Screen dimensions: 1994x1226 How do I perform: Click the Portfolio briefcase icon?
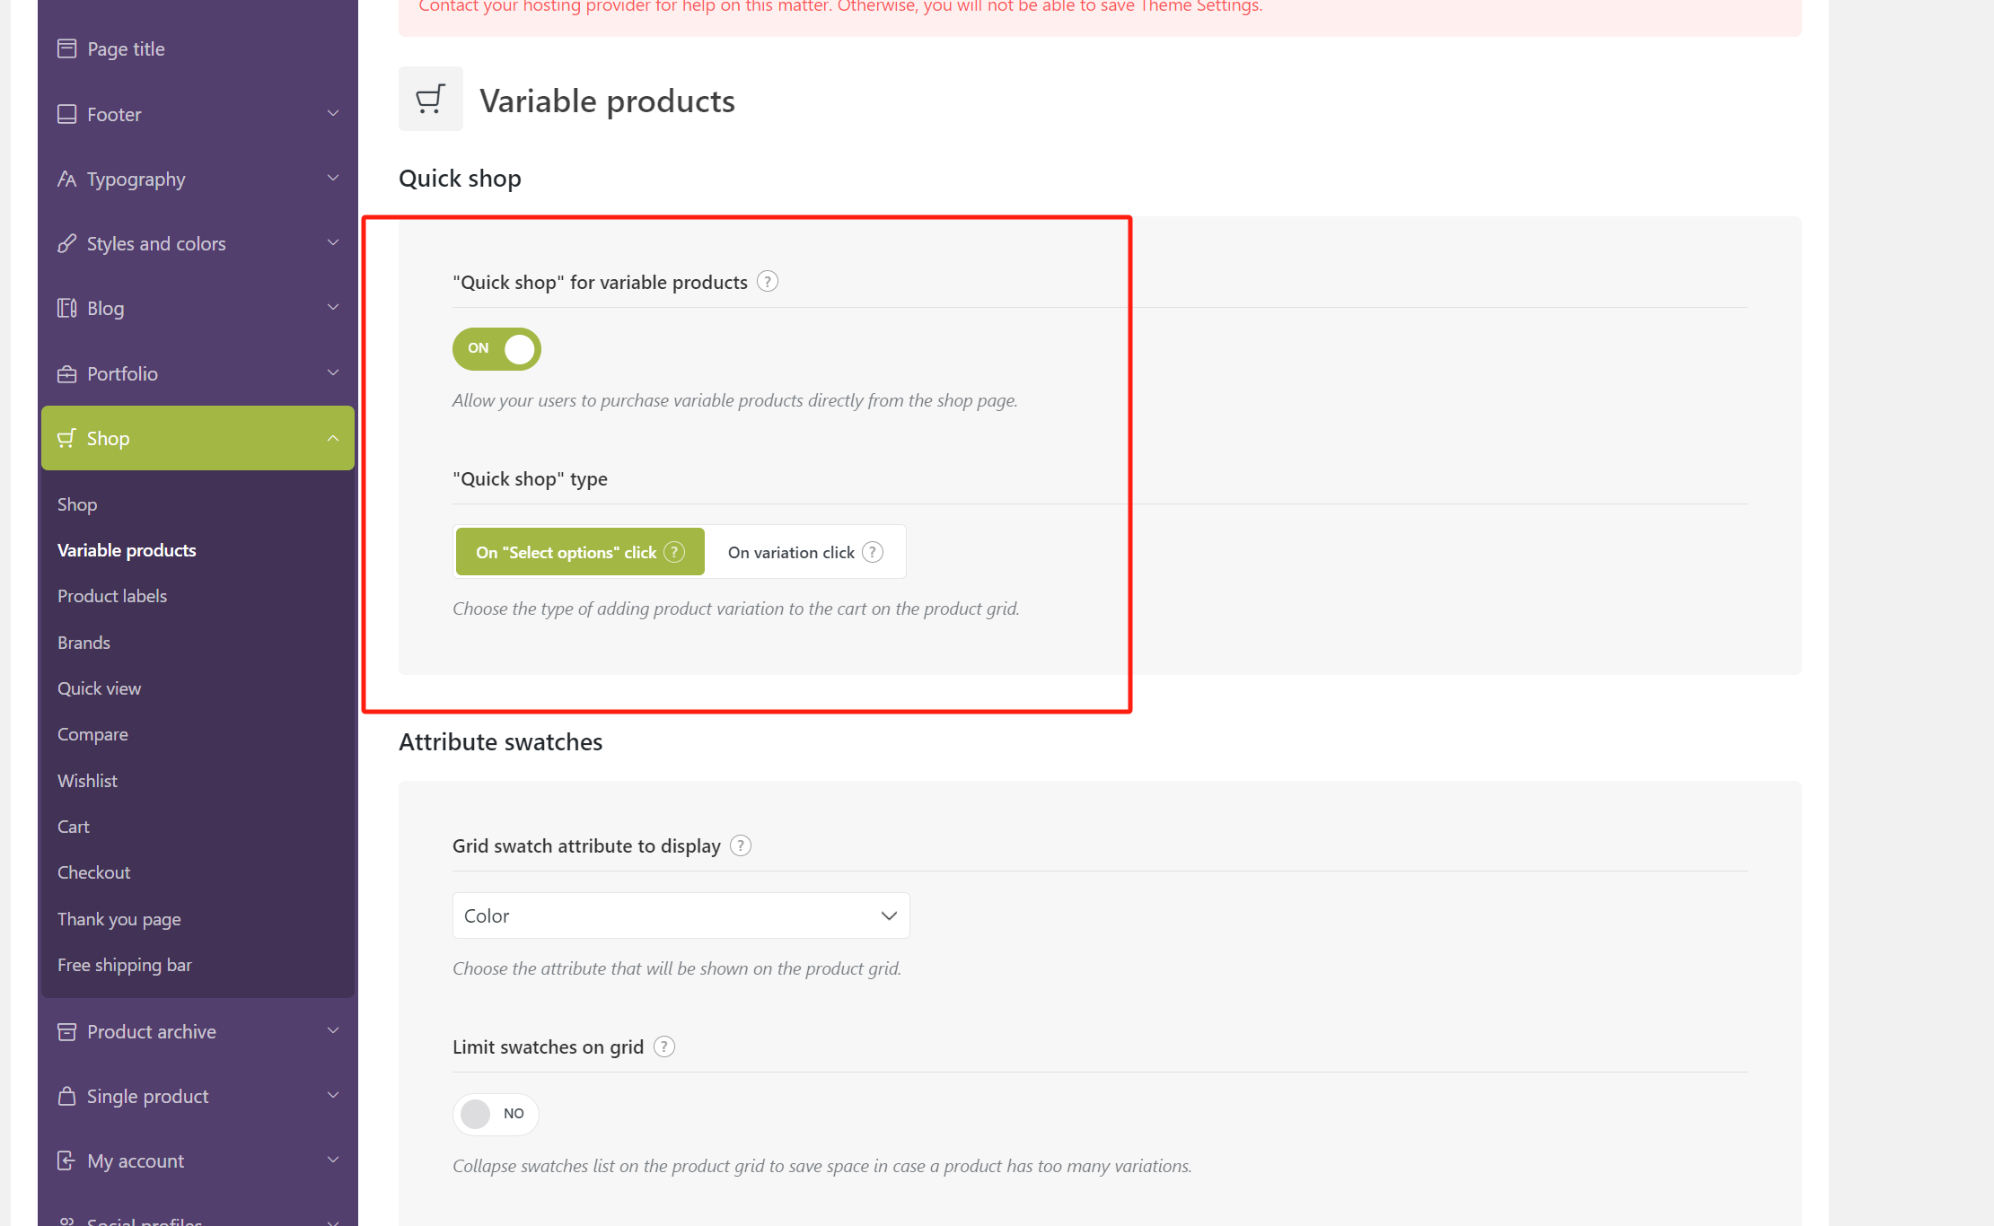pos(66,373)
